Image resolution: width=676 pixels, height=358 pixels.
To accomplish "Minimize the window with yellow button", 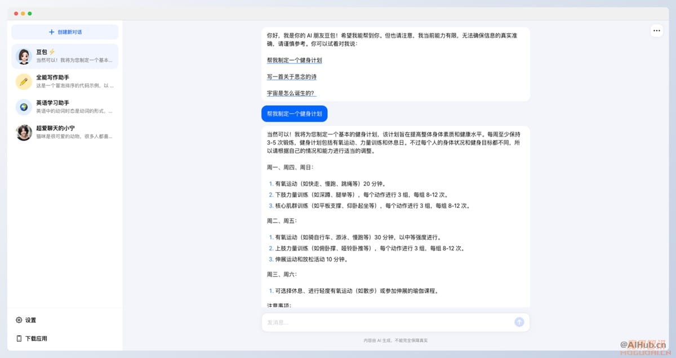I will tap(23, 13).
